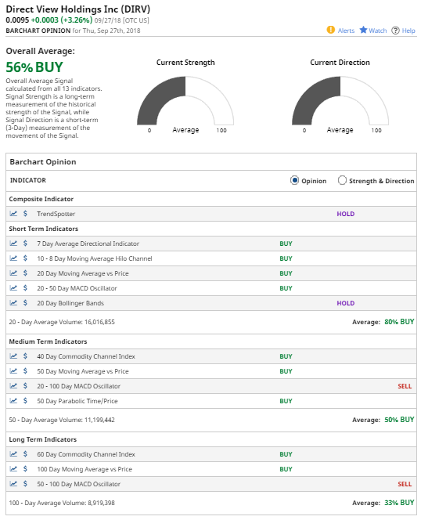Image resolution: width=421 pixels, height=520 pixels.
Task: Click 60 Day Commodity Channel Index name
Action: [86, 454]
